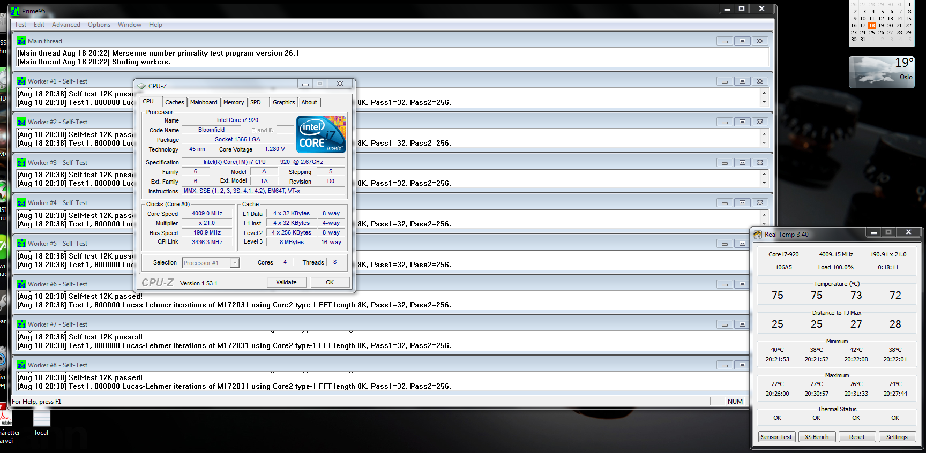Click the NUM indicator in Prime95 status bar
Image resolution: width=926 pixels, height=453 pixels.
coord(735,402)
